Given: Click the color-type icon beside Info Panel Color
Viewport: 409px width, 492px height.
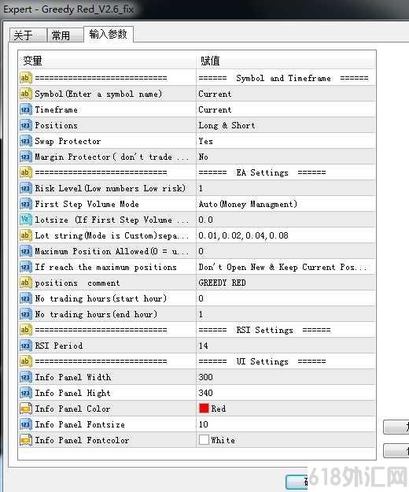Looking at the screenshot, I should (26, 409).
